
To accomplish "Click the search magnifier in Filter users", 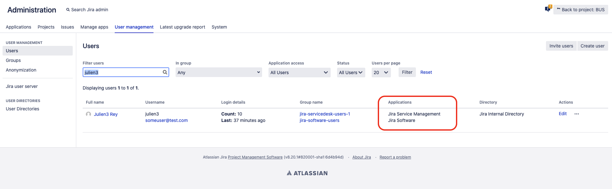I will (165, 72).
